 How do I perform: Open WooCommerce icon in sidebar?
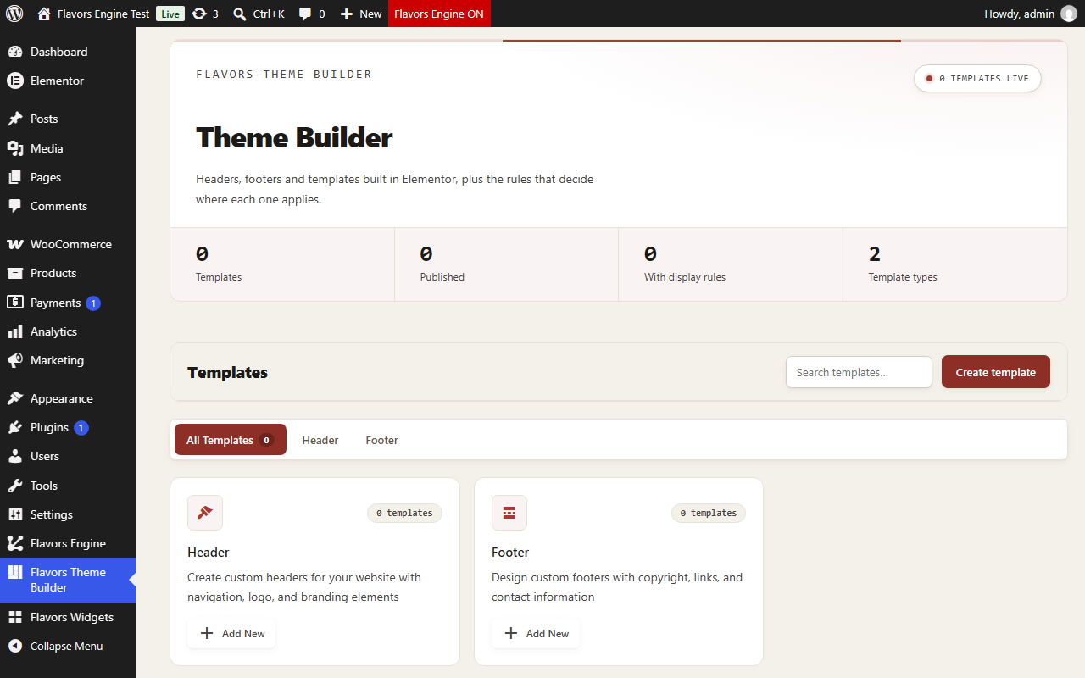14,244
